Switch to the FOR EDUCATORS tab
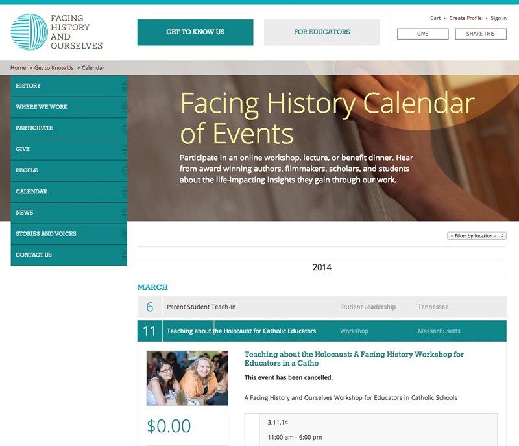Image resolution: width=519 pixels, height=446 pixels. (321, 30)
